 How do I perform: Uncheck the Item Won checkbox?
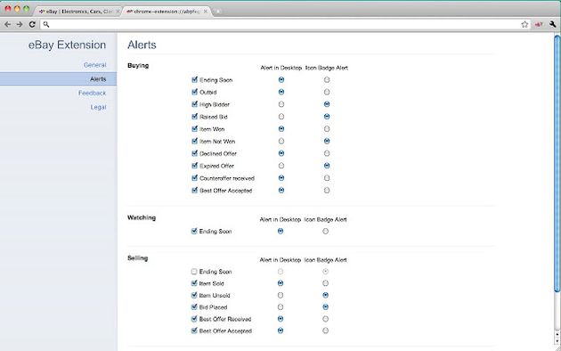[195, 129]
